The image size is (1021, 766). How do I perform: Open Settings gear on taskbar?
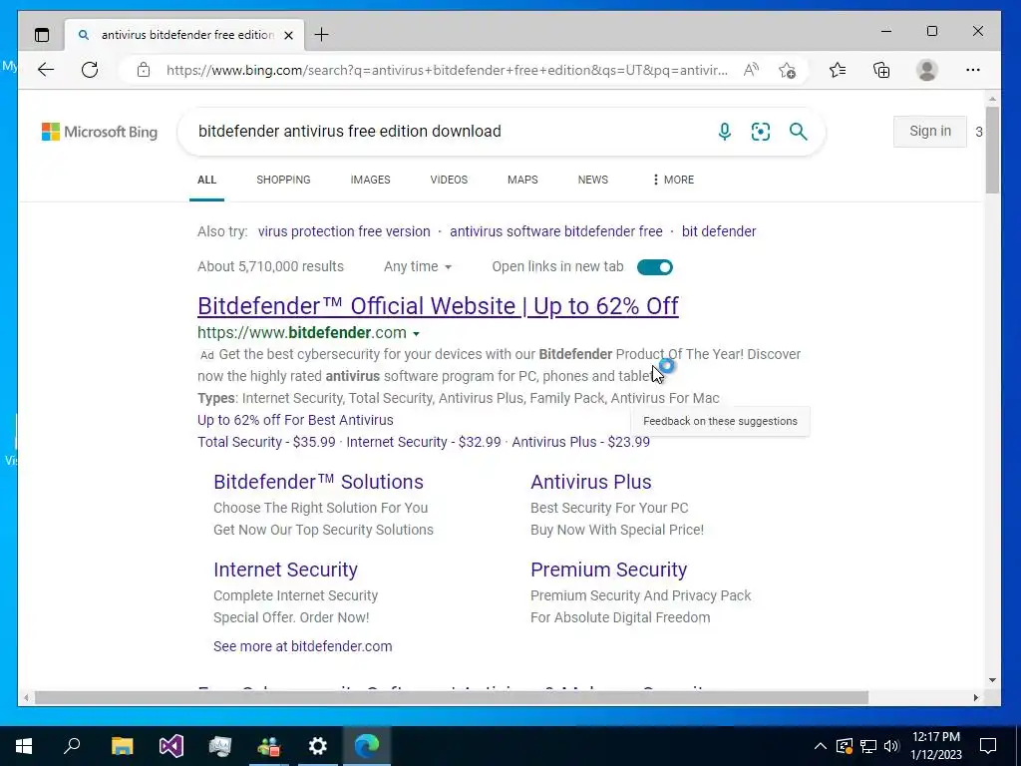[318, 746]
